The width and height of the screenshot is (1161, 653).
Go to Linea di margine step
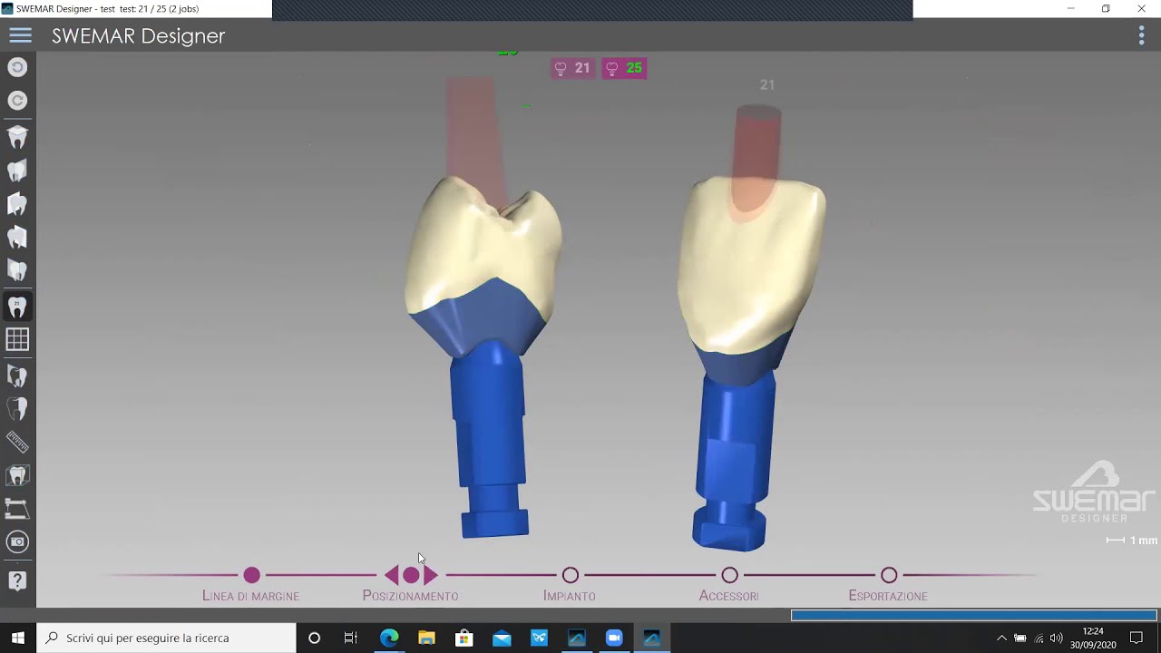pos(251,575)
